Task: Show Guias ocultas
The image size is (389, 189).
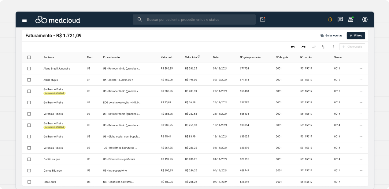Action: coord(331,36)
